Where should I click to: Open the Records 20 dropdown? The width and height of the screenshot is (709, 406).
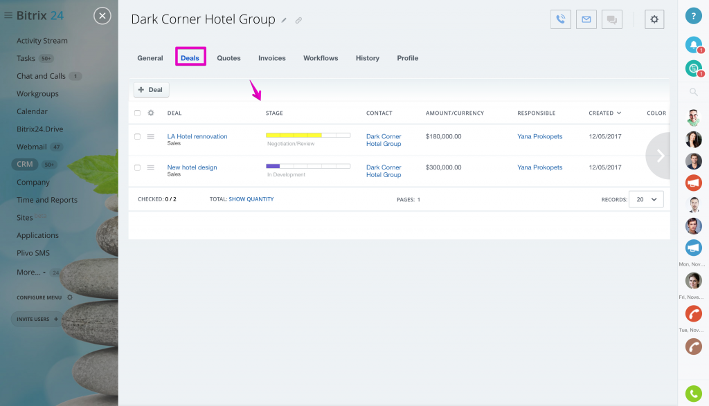coord(646,199)
